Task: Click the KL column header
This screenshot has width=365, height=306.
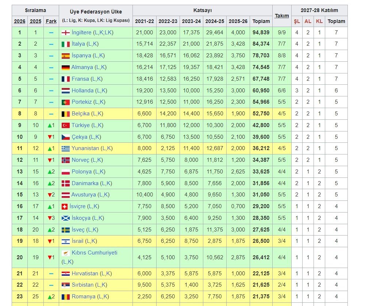Action: click(319, 21)
